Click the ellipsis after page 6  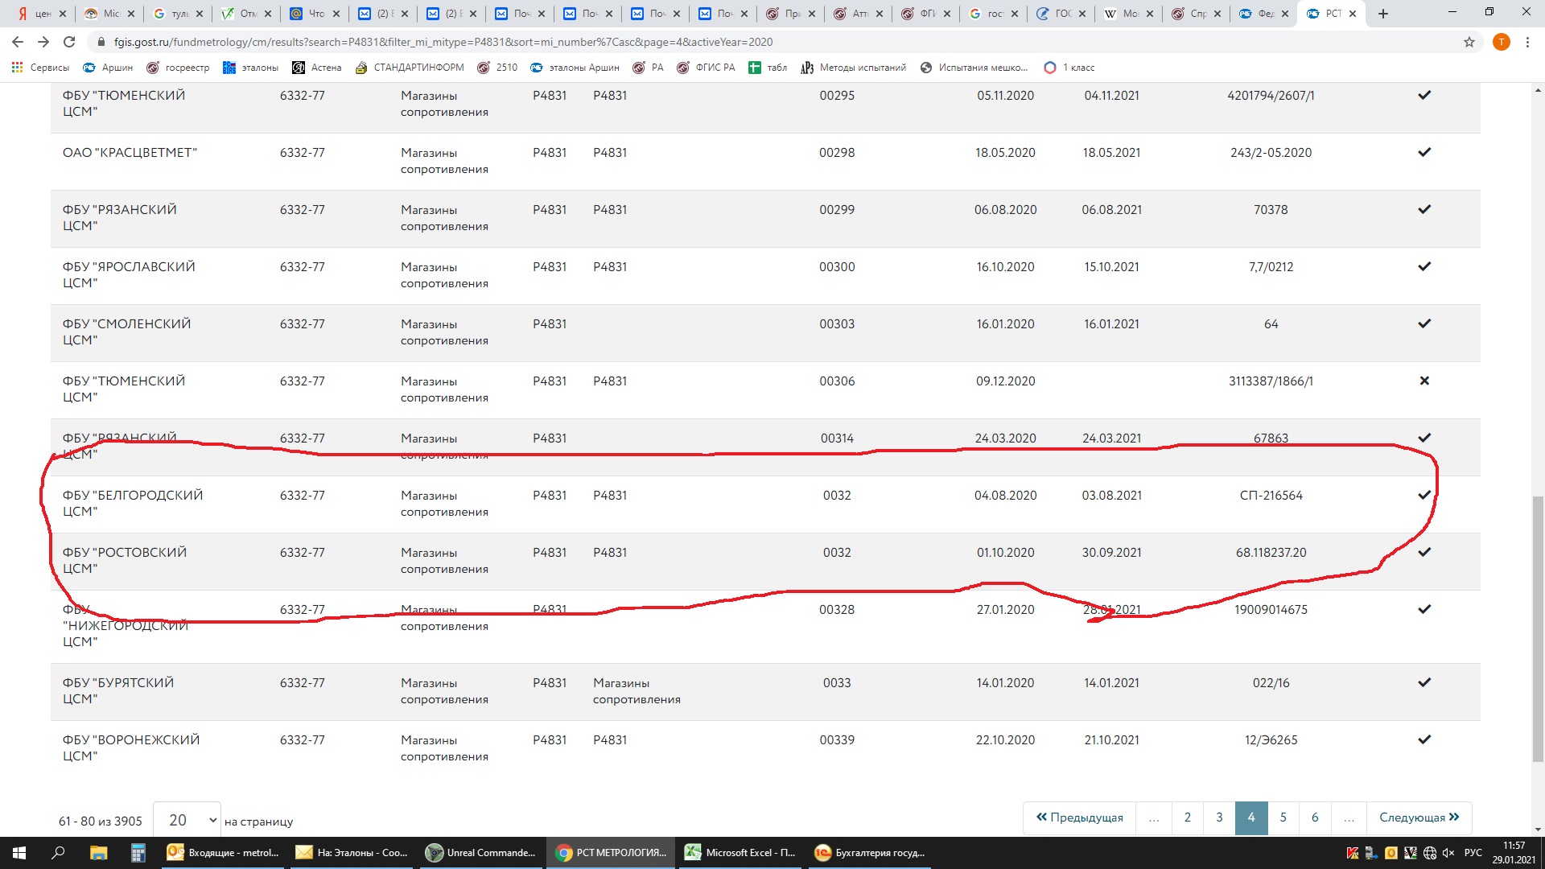click(1348, 818)
